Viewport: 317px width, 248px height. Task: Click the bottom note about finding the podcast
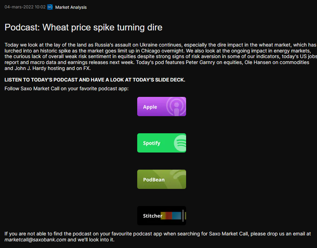click(x=157, y=234)
